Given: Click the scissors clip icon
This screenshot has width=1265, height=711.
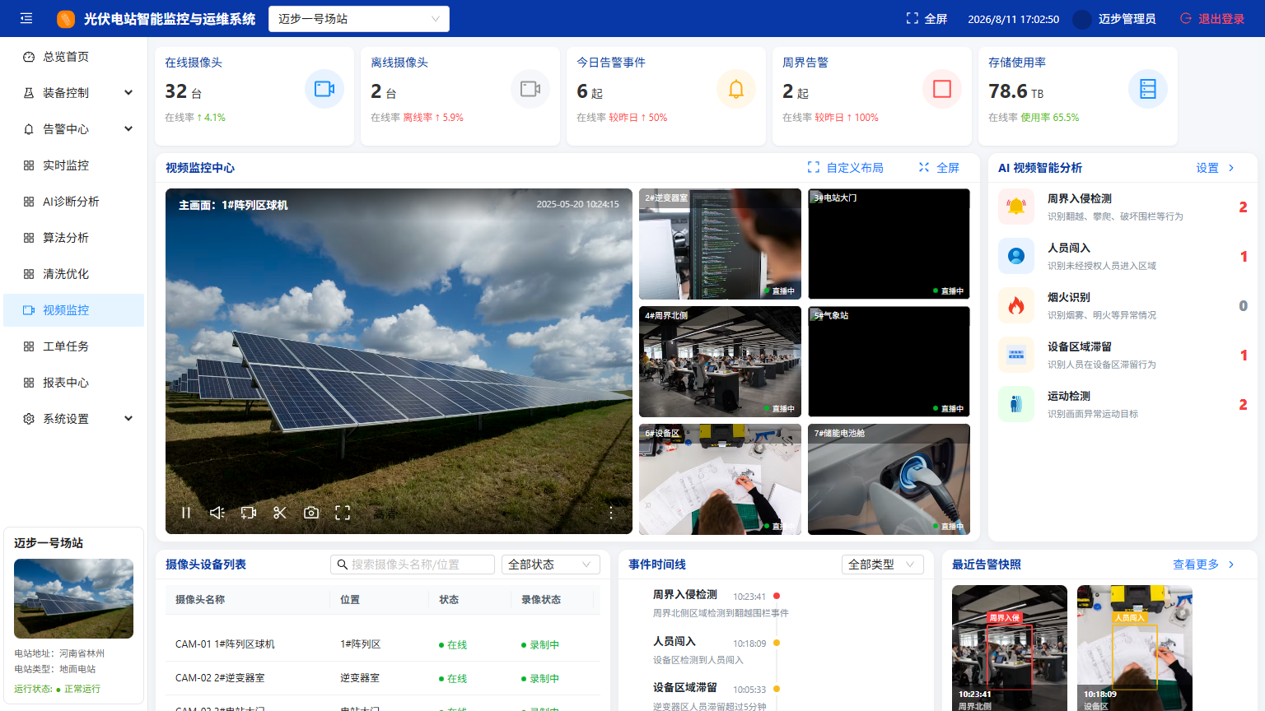Looking at the screenshot, I should tap(280, 513).
